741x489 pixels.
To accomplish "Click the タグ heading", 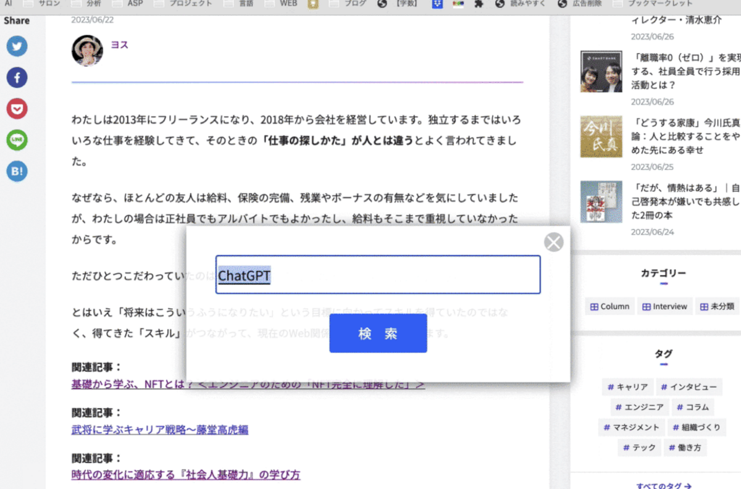I will 664,354.
